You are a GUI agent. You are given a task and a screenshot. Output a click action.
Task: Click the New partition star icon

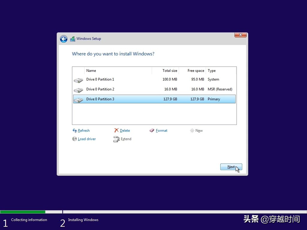point(192,131)
